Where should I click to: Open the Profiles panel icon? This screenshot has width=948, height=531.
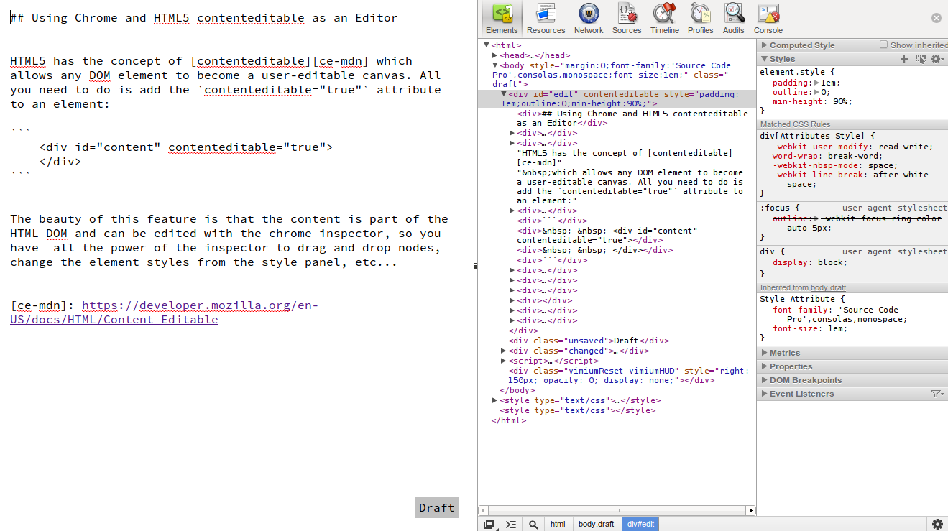pos(700,19)
